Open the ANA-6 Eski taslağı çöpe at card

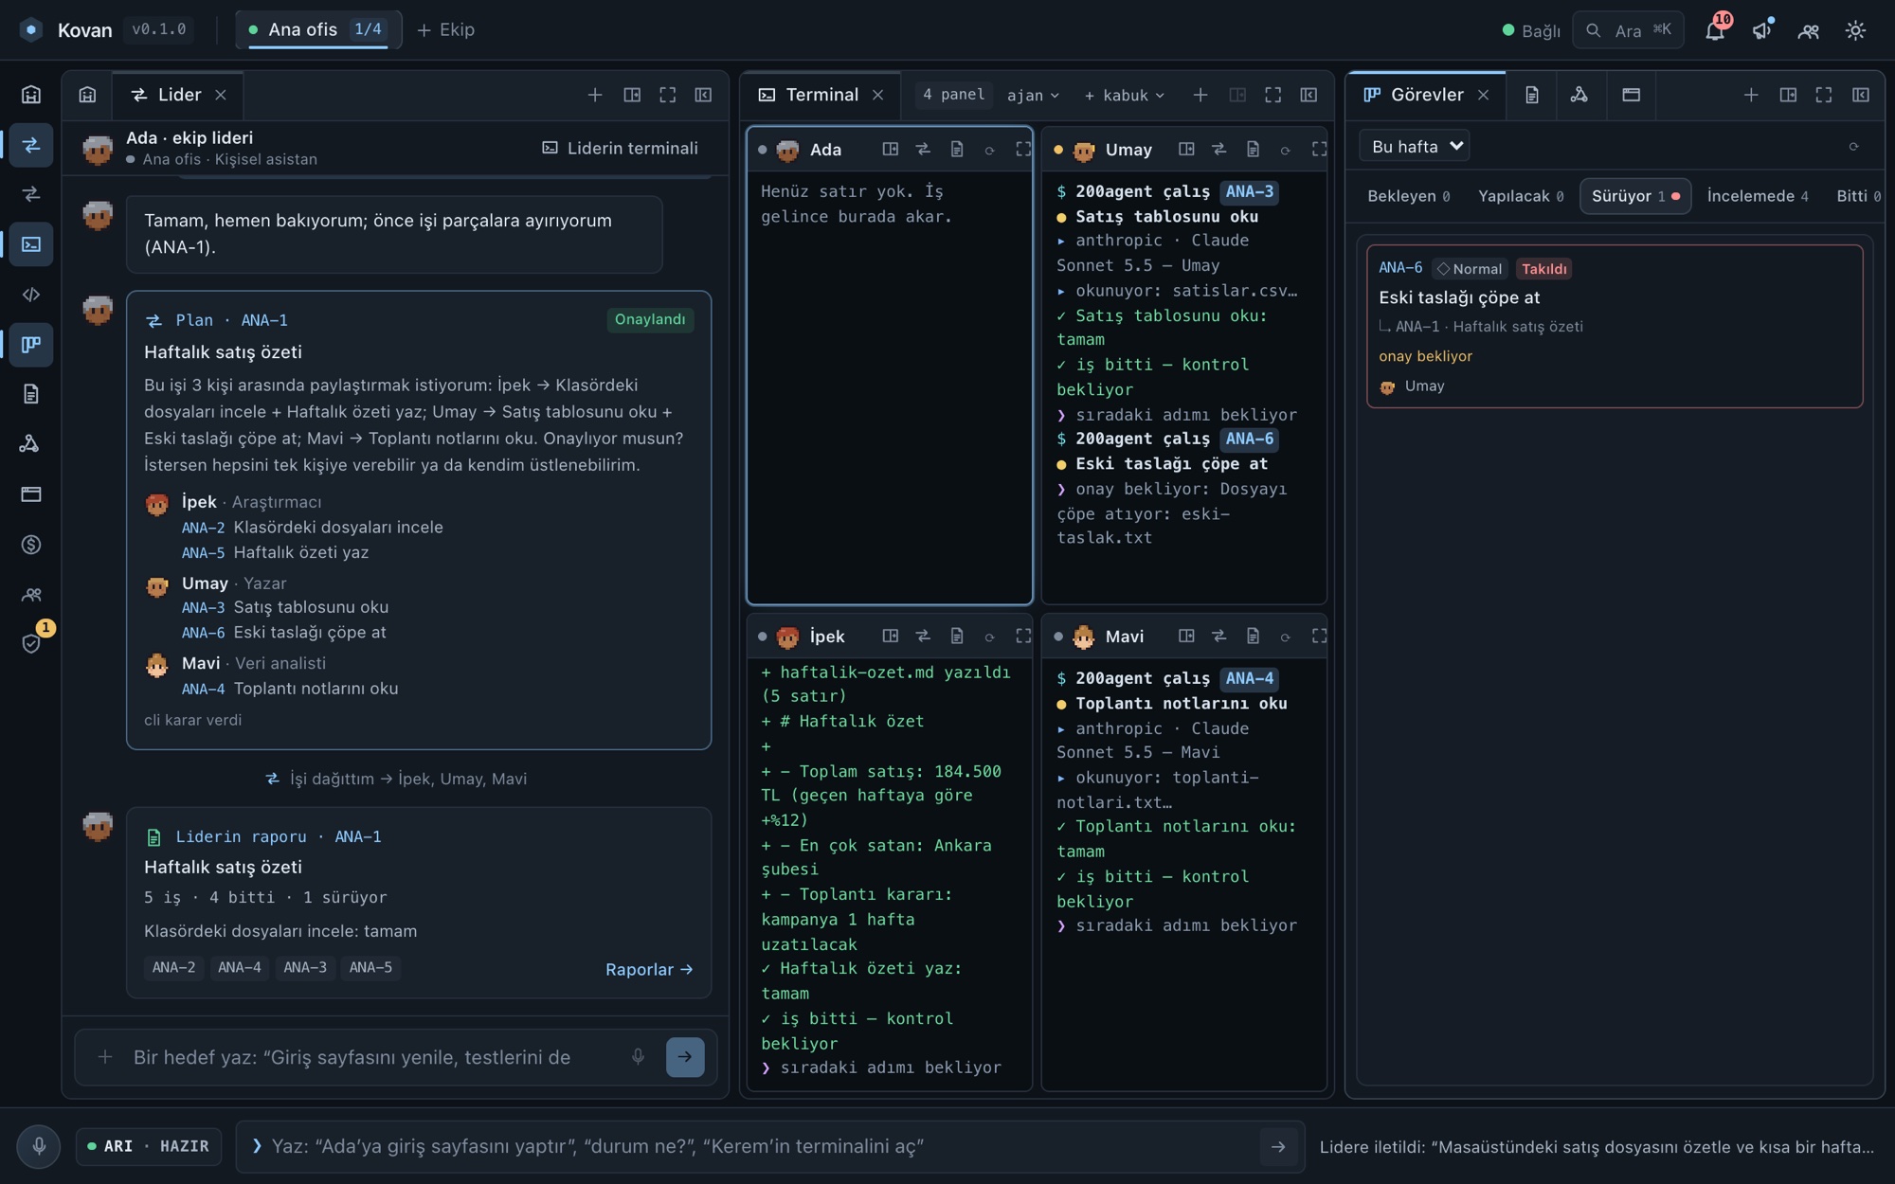[x=1615, y=327]
